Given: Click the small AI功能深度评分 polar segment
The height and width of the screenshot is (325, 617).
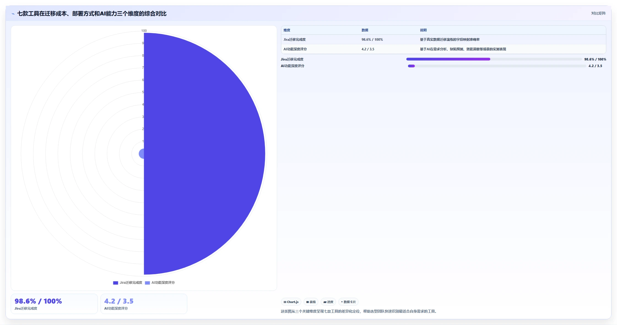Looking at the screenshot, I should click(x=142, y=154).
